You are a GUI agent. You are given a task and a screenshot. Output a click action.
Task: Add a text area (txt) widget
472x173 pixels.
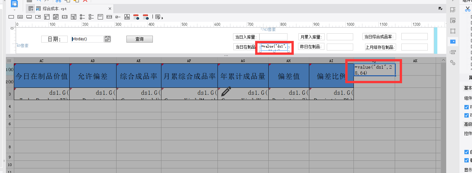[100, 17]
